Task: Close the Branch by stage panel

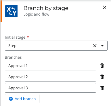Action: (105, 7)
